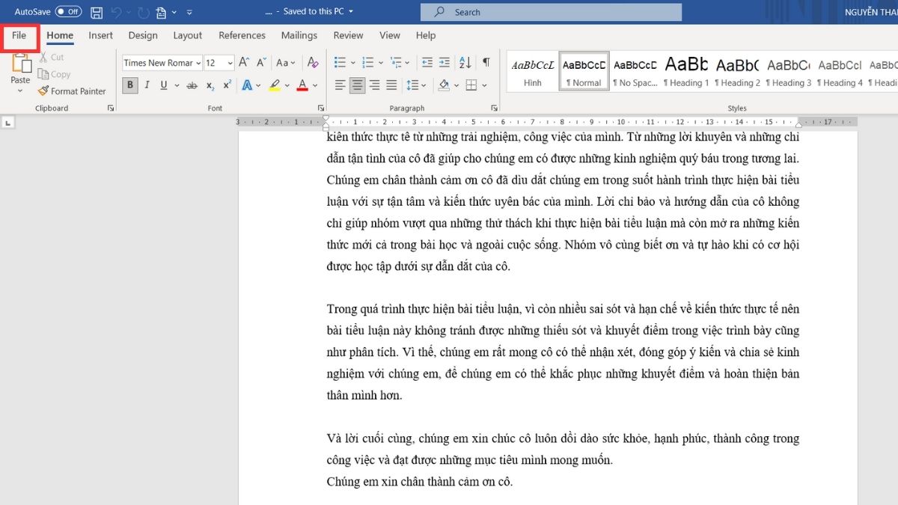Open Customize Quick Access Toolbar dropdown

coord(189,12)
